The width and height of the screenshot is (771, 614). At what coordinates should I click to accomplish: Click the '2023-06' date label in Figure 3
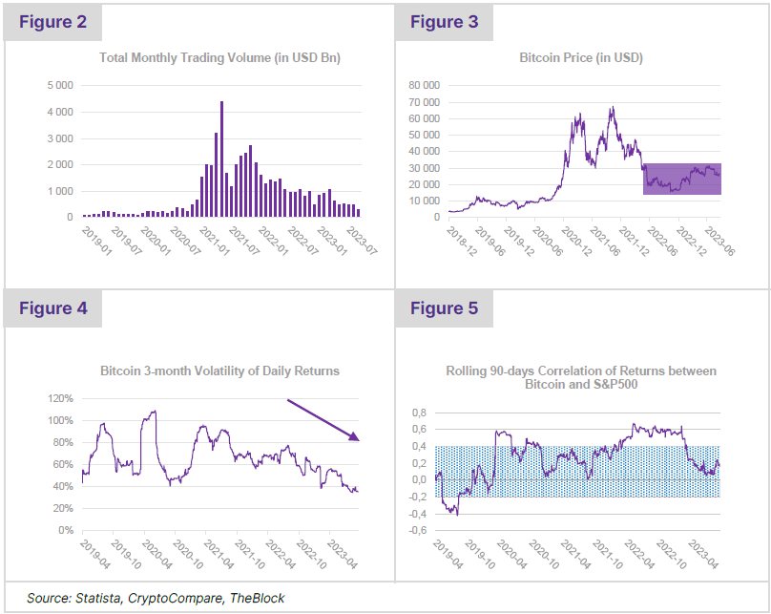click(719, 242)
